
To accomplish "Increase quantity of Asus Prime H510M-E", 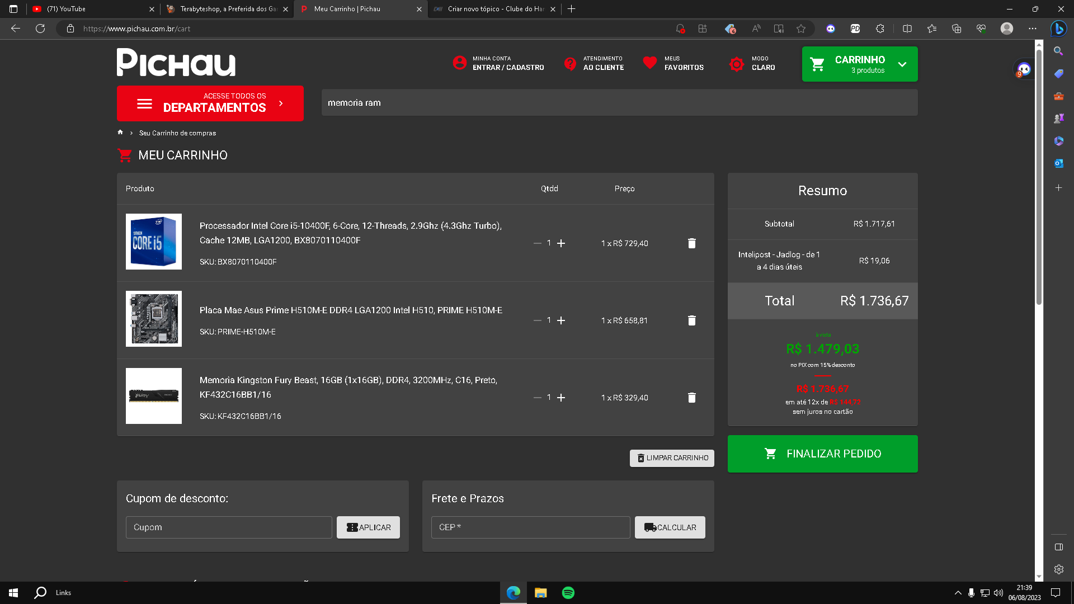I will point(561,320).
